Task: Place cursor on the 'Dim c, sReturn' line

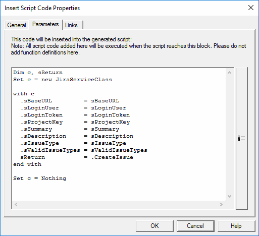Action: [38, 73]
